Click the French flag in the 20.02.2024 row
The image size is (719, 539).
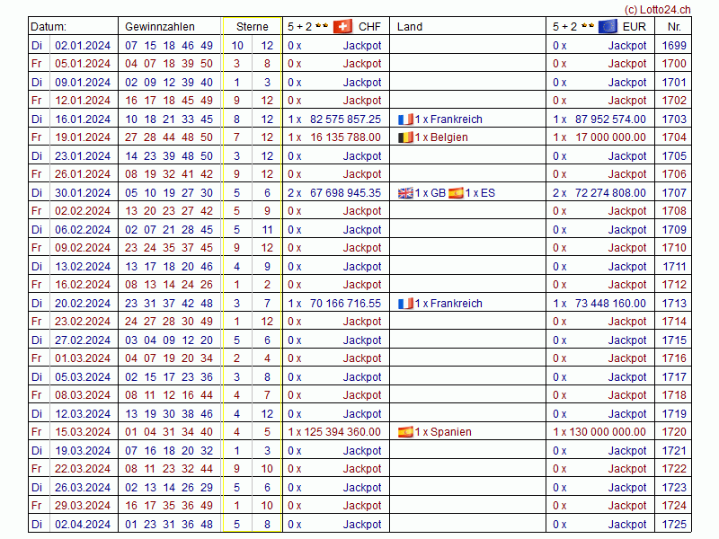click(x=405, y=304)
